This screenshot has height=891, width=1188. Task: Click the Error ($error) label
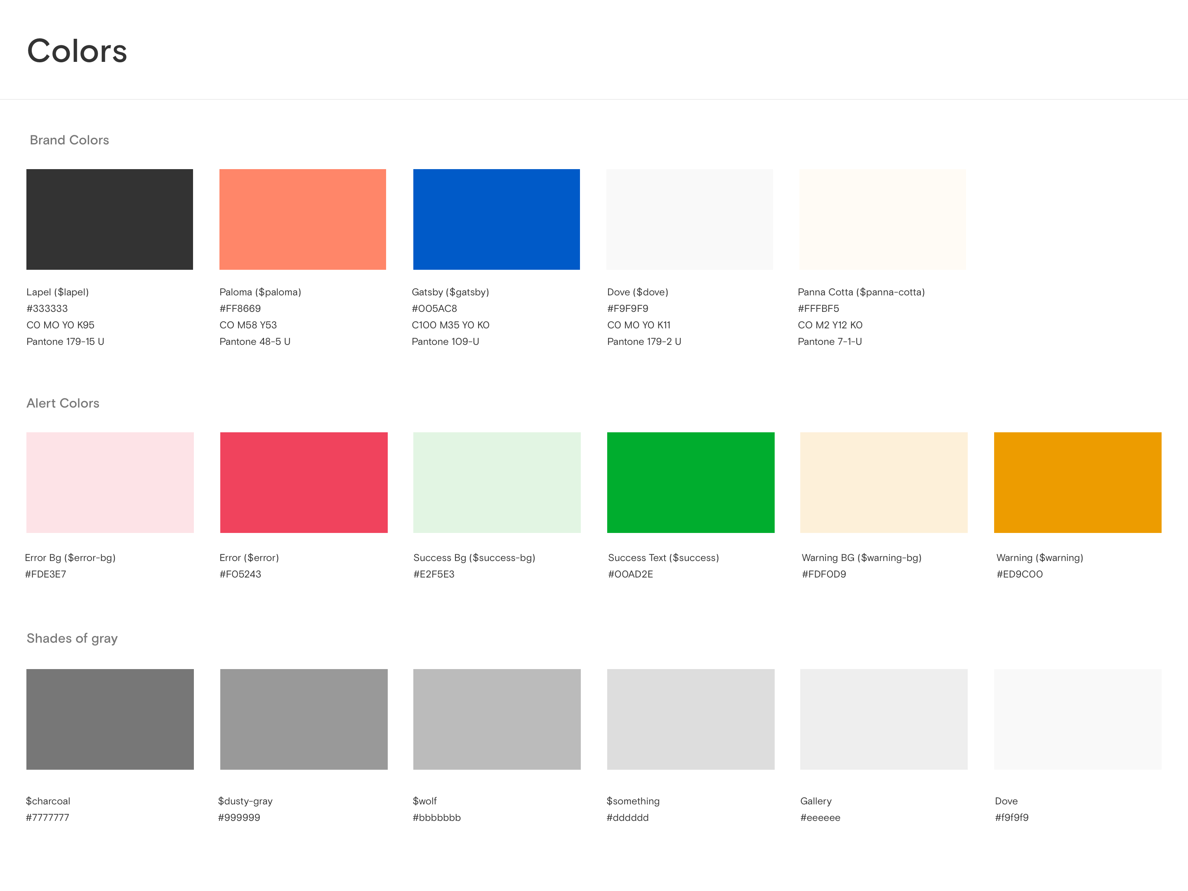tap(249, 558)
